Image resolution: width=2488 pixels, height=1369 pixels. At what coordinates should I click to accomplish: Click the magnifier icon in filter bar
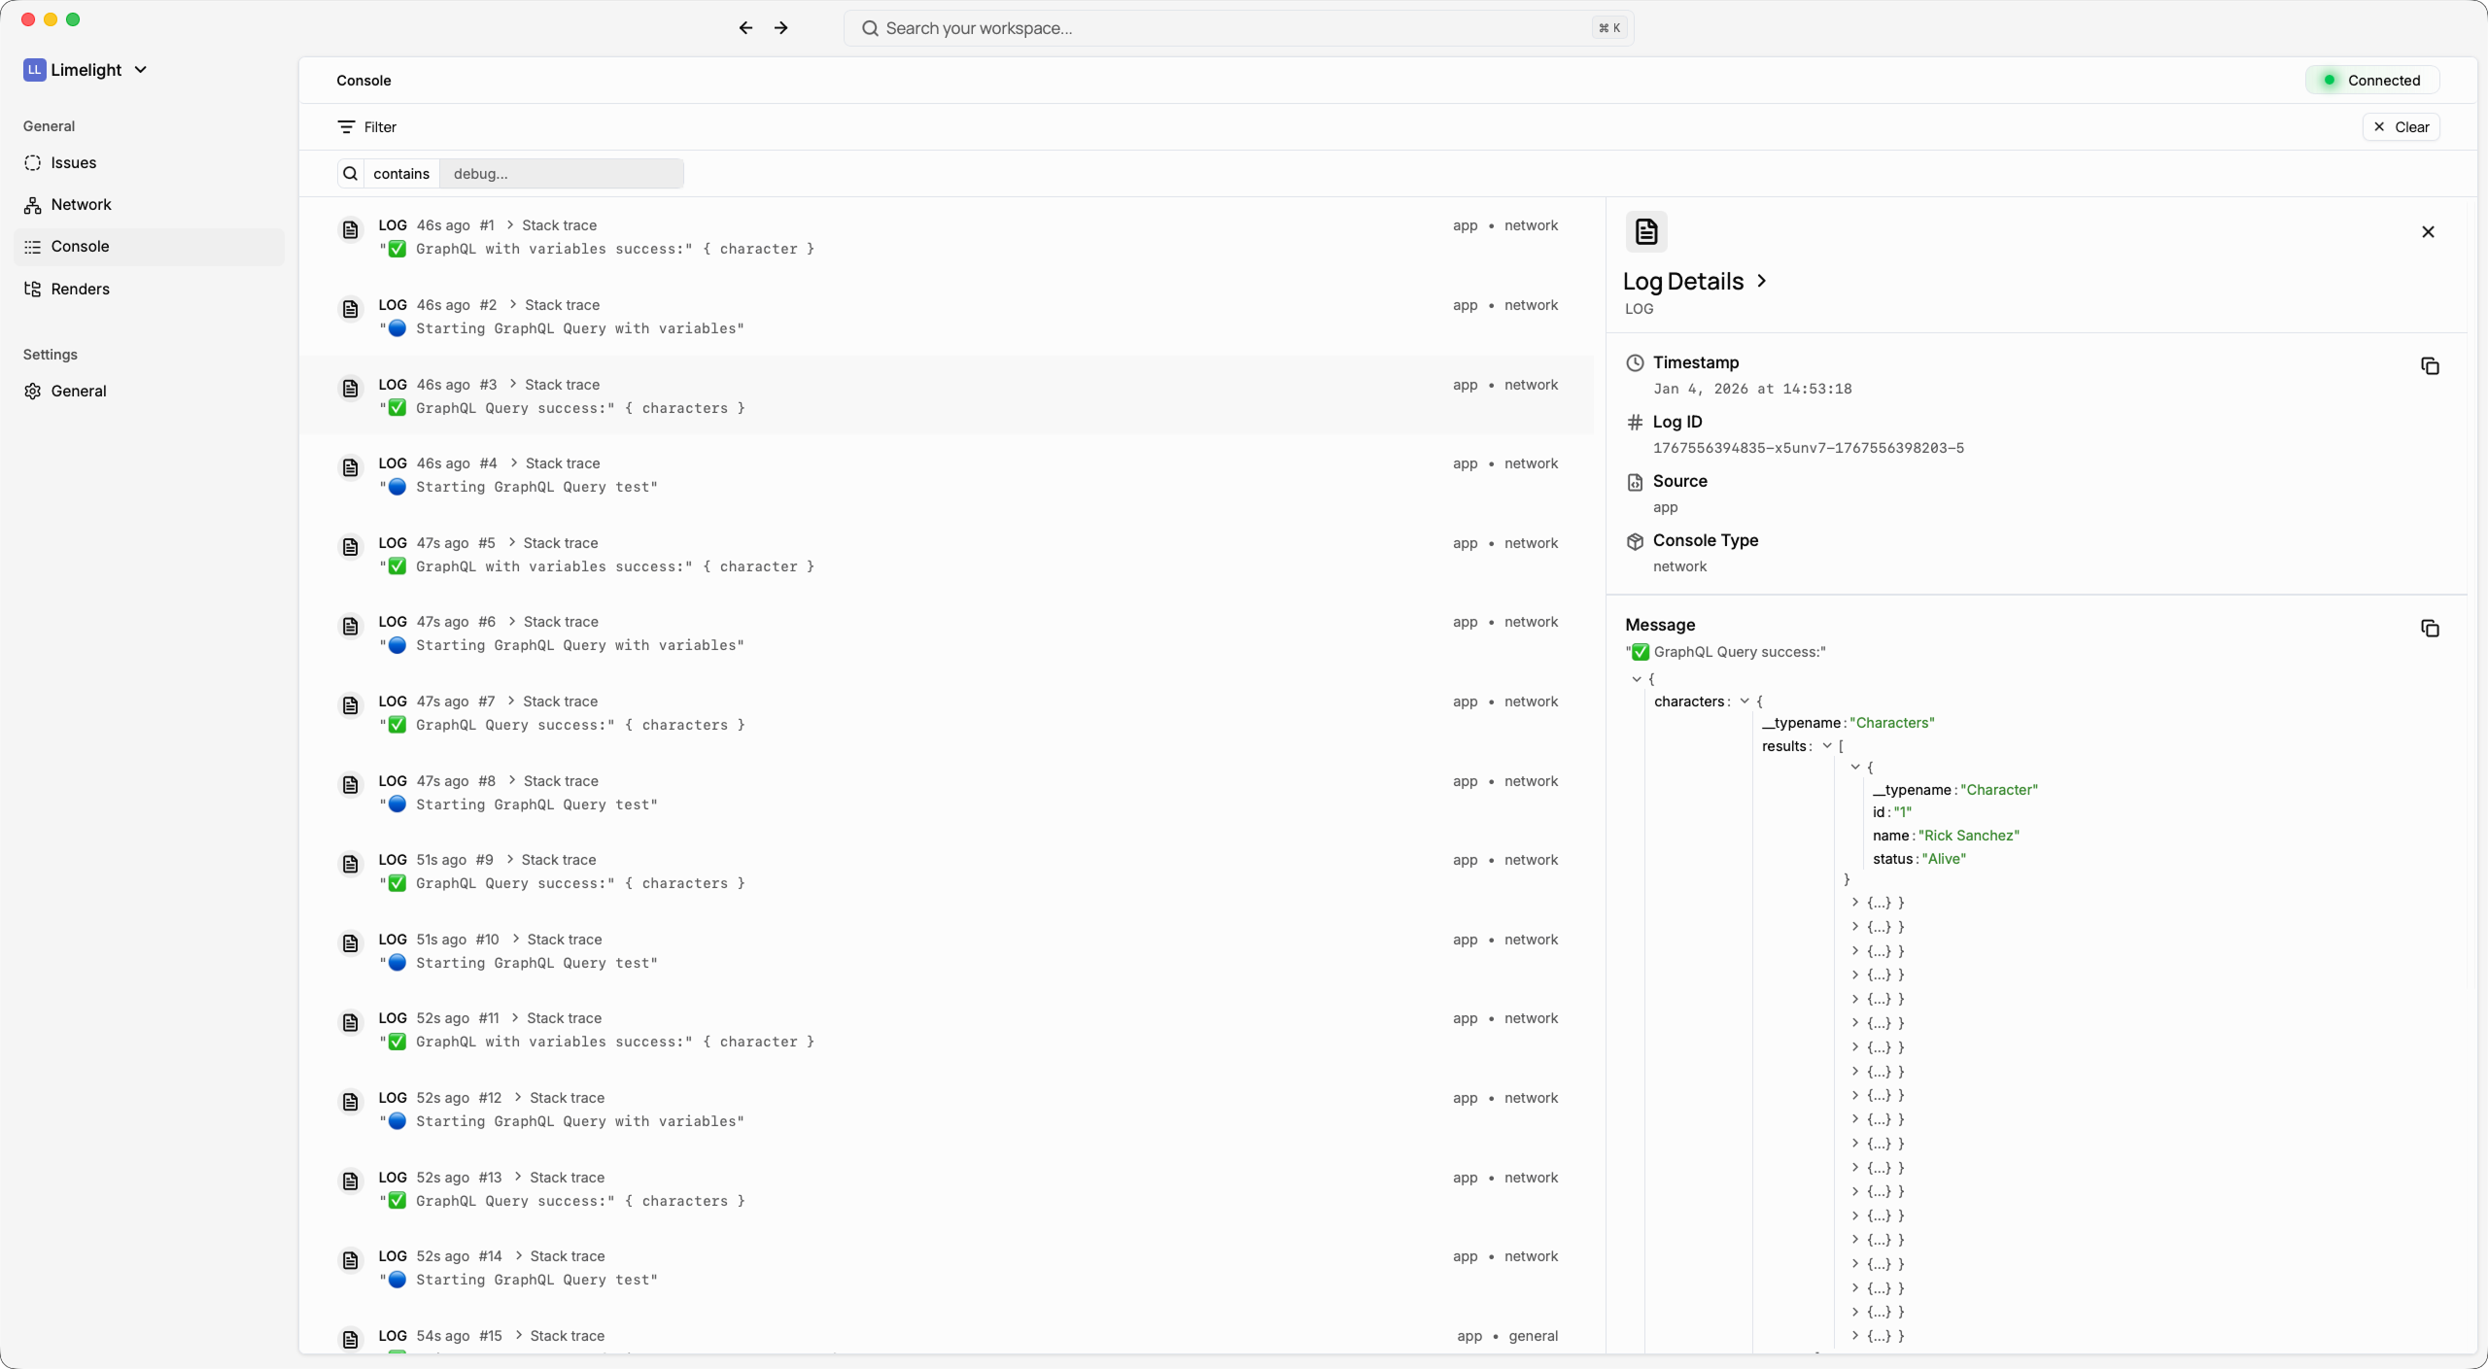pos(350,174)
